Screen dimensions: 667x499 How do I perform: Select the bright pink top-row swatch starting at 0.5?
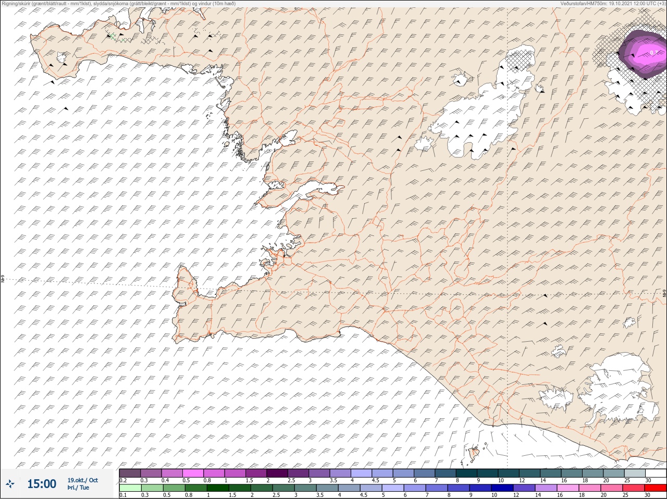193,473
